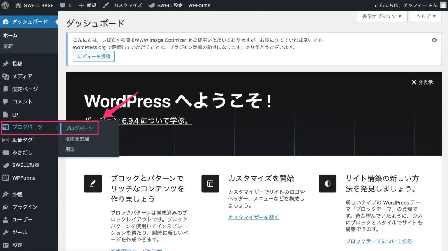448x251 pixels.
Task: Click the plus icon for 新規
Action: (81, 5)
